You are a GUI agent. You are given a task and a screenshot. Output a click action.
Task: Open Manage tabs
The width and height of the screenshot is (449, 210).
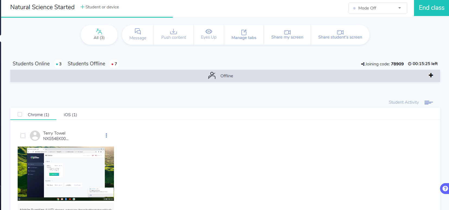coord(244,35)
